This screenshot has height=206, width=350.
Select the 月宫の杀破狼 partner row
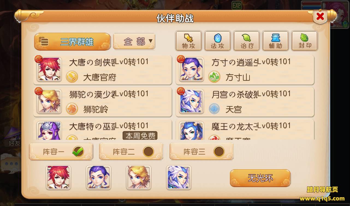pos(245,102)
